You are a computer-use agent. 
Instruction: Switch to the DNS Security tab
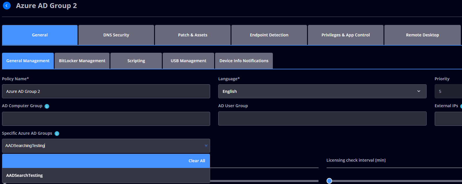click(116, 35)
